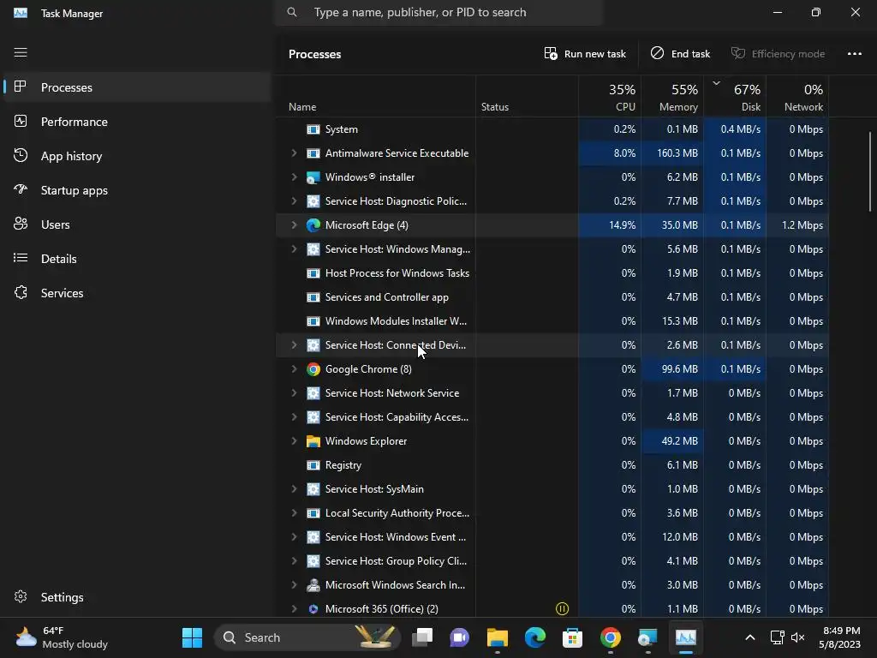877x658 pixels.
Task: Click the Processes sidebar icon
Action: 21,87
